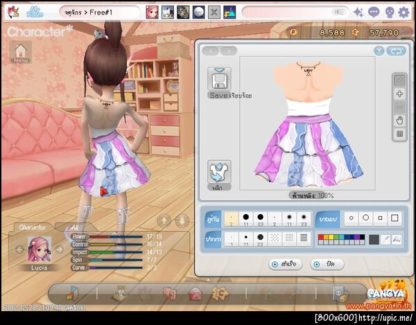The height and width of the screenshot is (325, 416).
Task: Choose the large circle eraser shape
Action: [x=366, y=218]
